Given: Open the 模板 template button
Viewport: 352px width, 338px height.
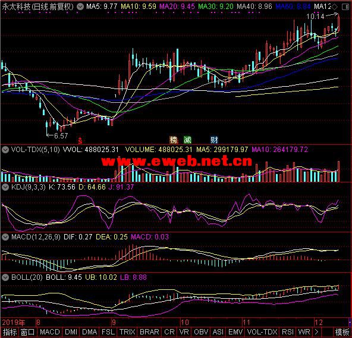Looking at the screenshot, I should tap(342, 332).
